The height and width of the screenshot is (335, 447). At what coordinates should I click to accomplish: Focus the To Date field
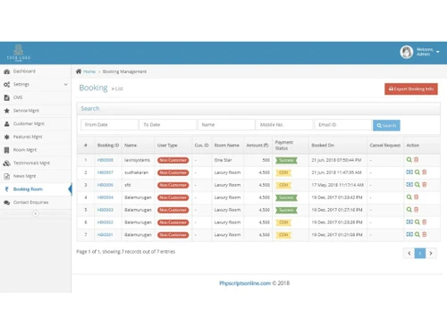pyautogui.click(x=168, y=125)
